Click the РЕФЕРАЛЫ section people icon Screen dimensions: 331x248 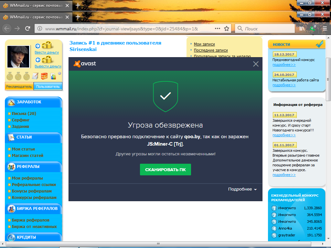[x=11, y=167]
